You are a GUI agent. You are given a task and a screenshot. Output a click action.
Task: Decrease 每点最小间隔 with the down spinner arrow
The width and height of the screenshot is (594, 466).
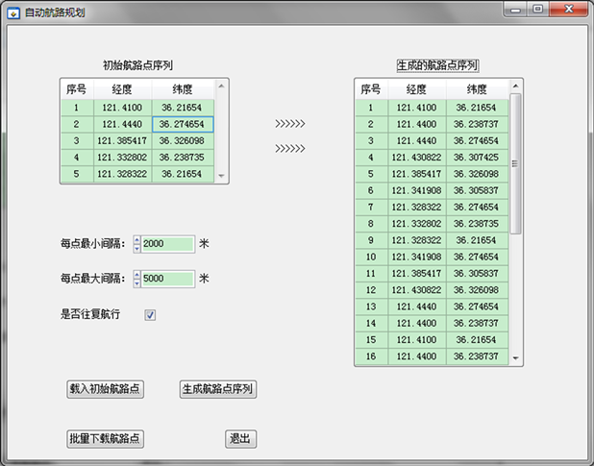coord(136,249)
